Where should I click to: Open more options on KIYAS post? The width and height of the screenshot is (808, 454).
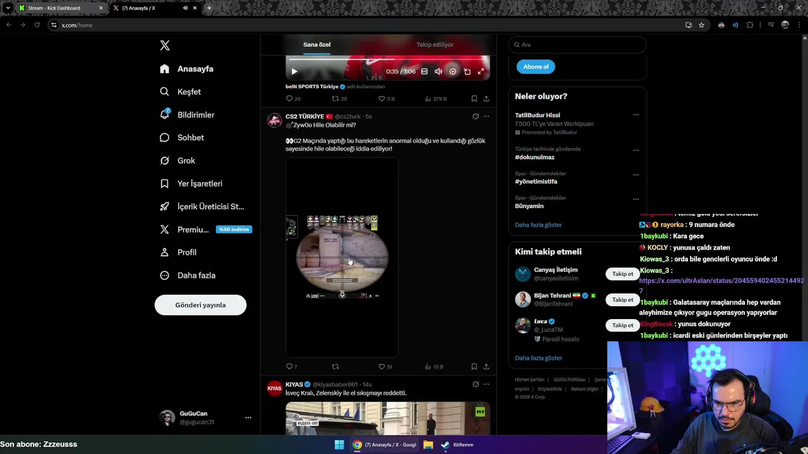(486, 384)
